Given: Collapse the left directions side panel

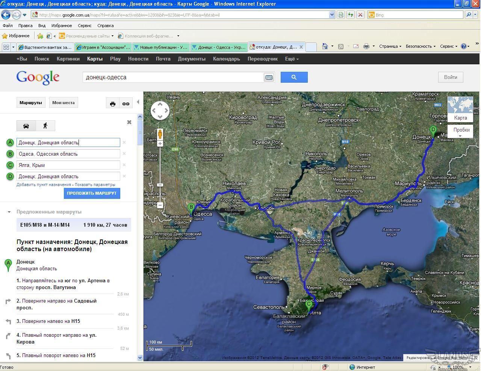Looking at the screenshot, I should [x=138, y=102].
